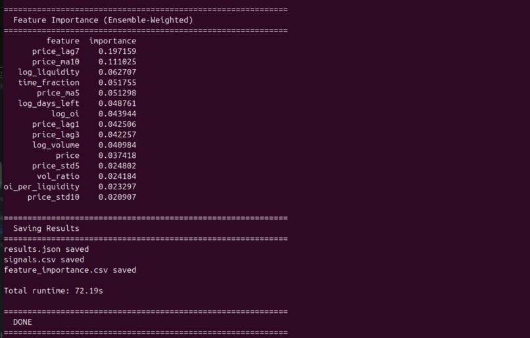Select value 0.040984
Screen dimensions: 530x338
[117, 145]
